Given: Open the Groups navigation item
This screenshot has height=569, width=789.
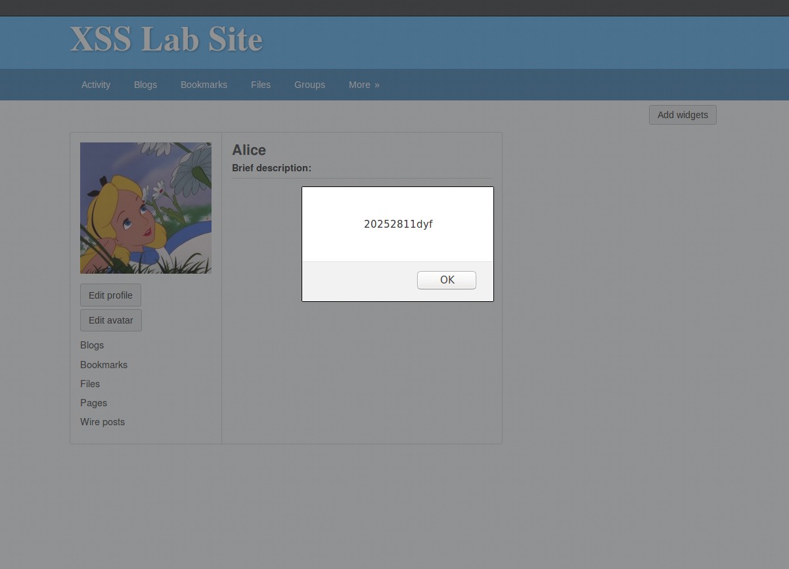Looking at the screenshot, I should (x=309, y=85).
